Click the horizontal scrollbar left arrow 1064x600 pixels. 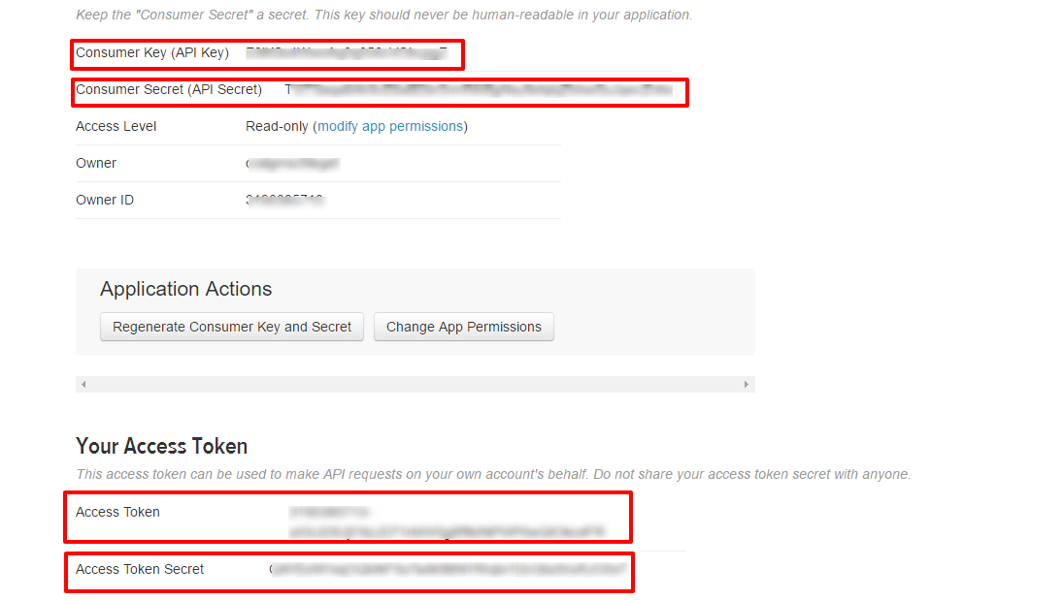83,385
